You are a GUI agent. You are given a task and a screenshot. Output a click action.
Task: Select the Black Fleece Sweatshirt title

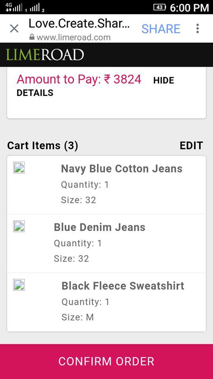pyautogui.click(x=123, y=286)
